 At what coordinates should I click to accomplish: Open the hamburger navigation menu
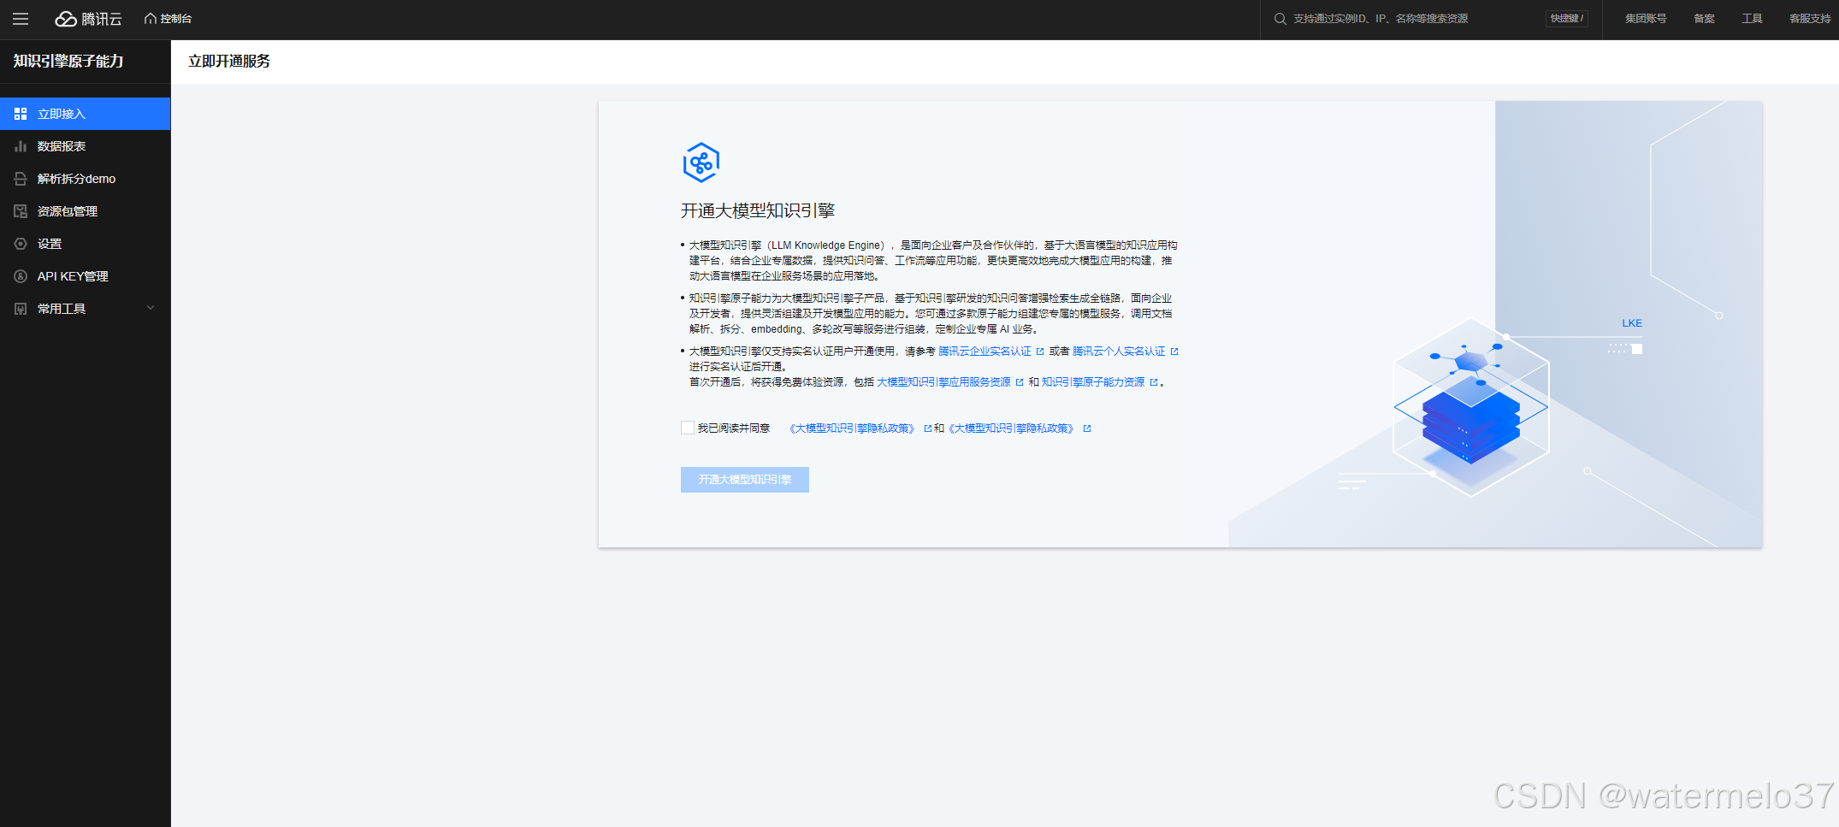tap(21, 19)
